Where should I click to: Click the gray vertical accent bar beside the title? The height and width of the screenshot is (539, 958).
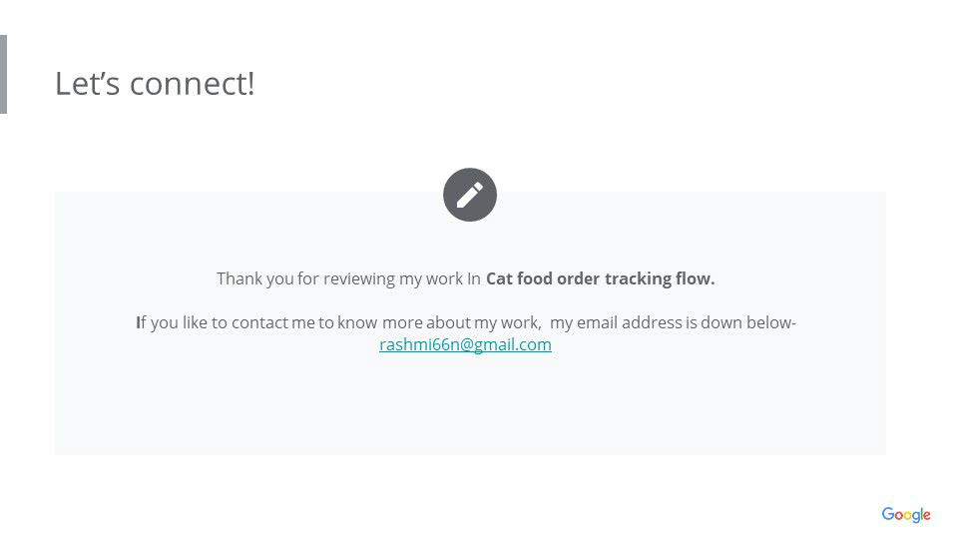pyautogui.click(x=3, y=75)
